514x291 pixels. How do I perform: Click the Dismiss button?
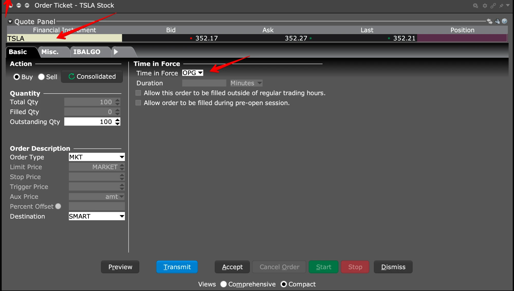click(393, 267)
